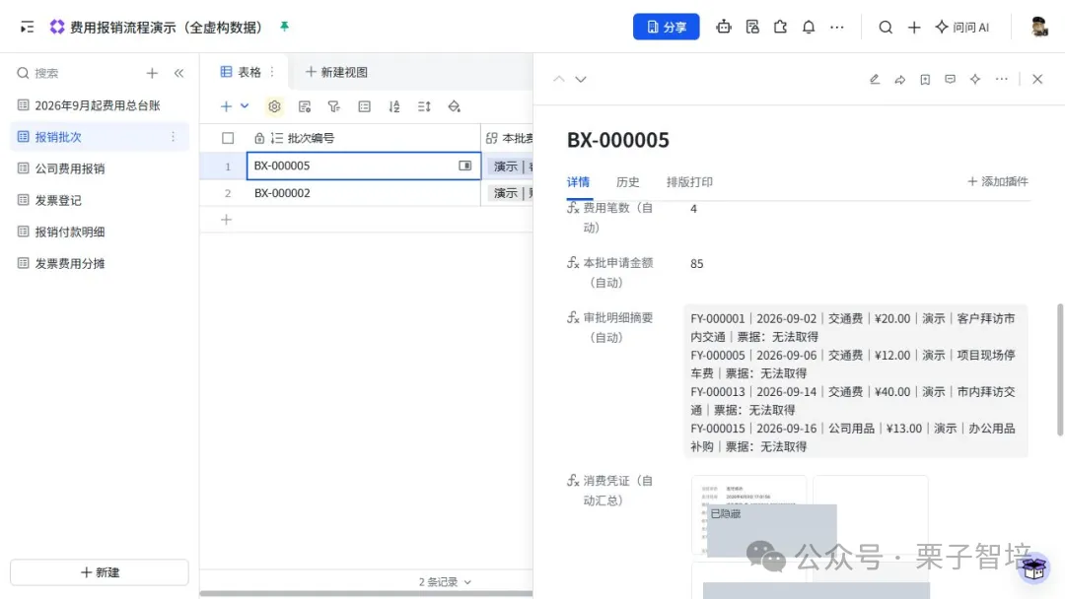The height and width of the screenshot is (599, 1065).
Task: Click the global search magnifier icon
Action: 885,28
